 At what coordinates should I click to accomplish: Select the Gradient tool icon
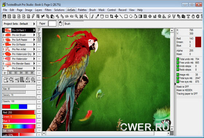tap(140, 16)
